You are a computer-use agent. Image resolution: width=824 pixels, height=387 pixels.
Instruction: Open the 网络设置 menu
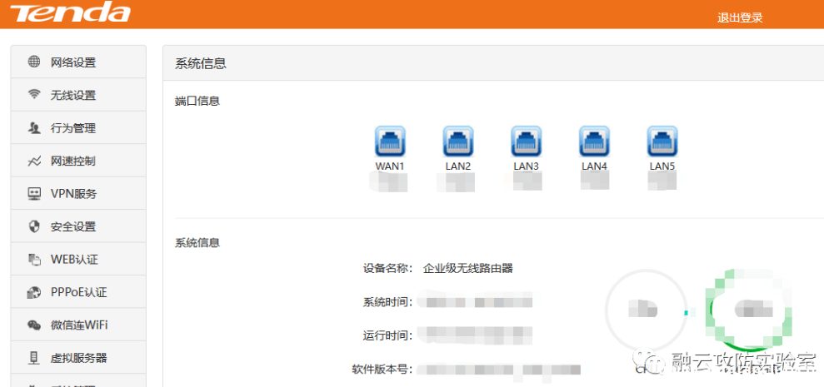(78, 62)
